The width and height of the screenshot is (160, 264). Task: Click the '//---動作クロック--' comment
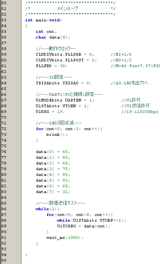56,48
